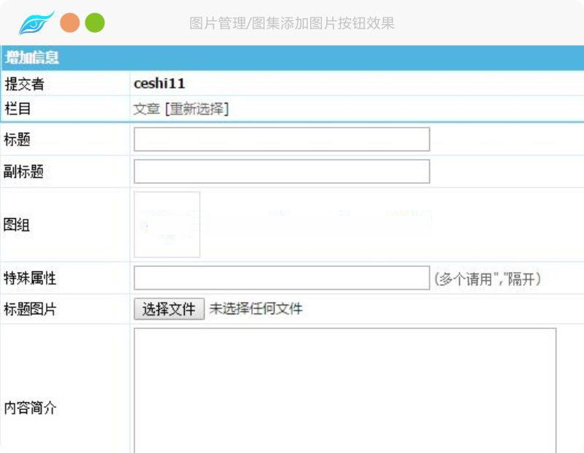
Task: Click the 多个请用","隔开 hint text
Action: tap(487, 279)
